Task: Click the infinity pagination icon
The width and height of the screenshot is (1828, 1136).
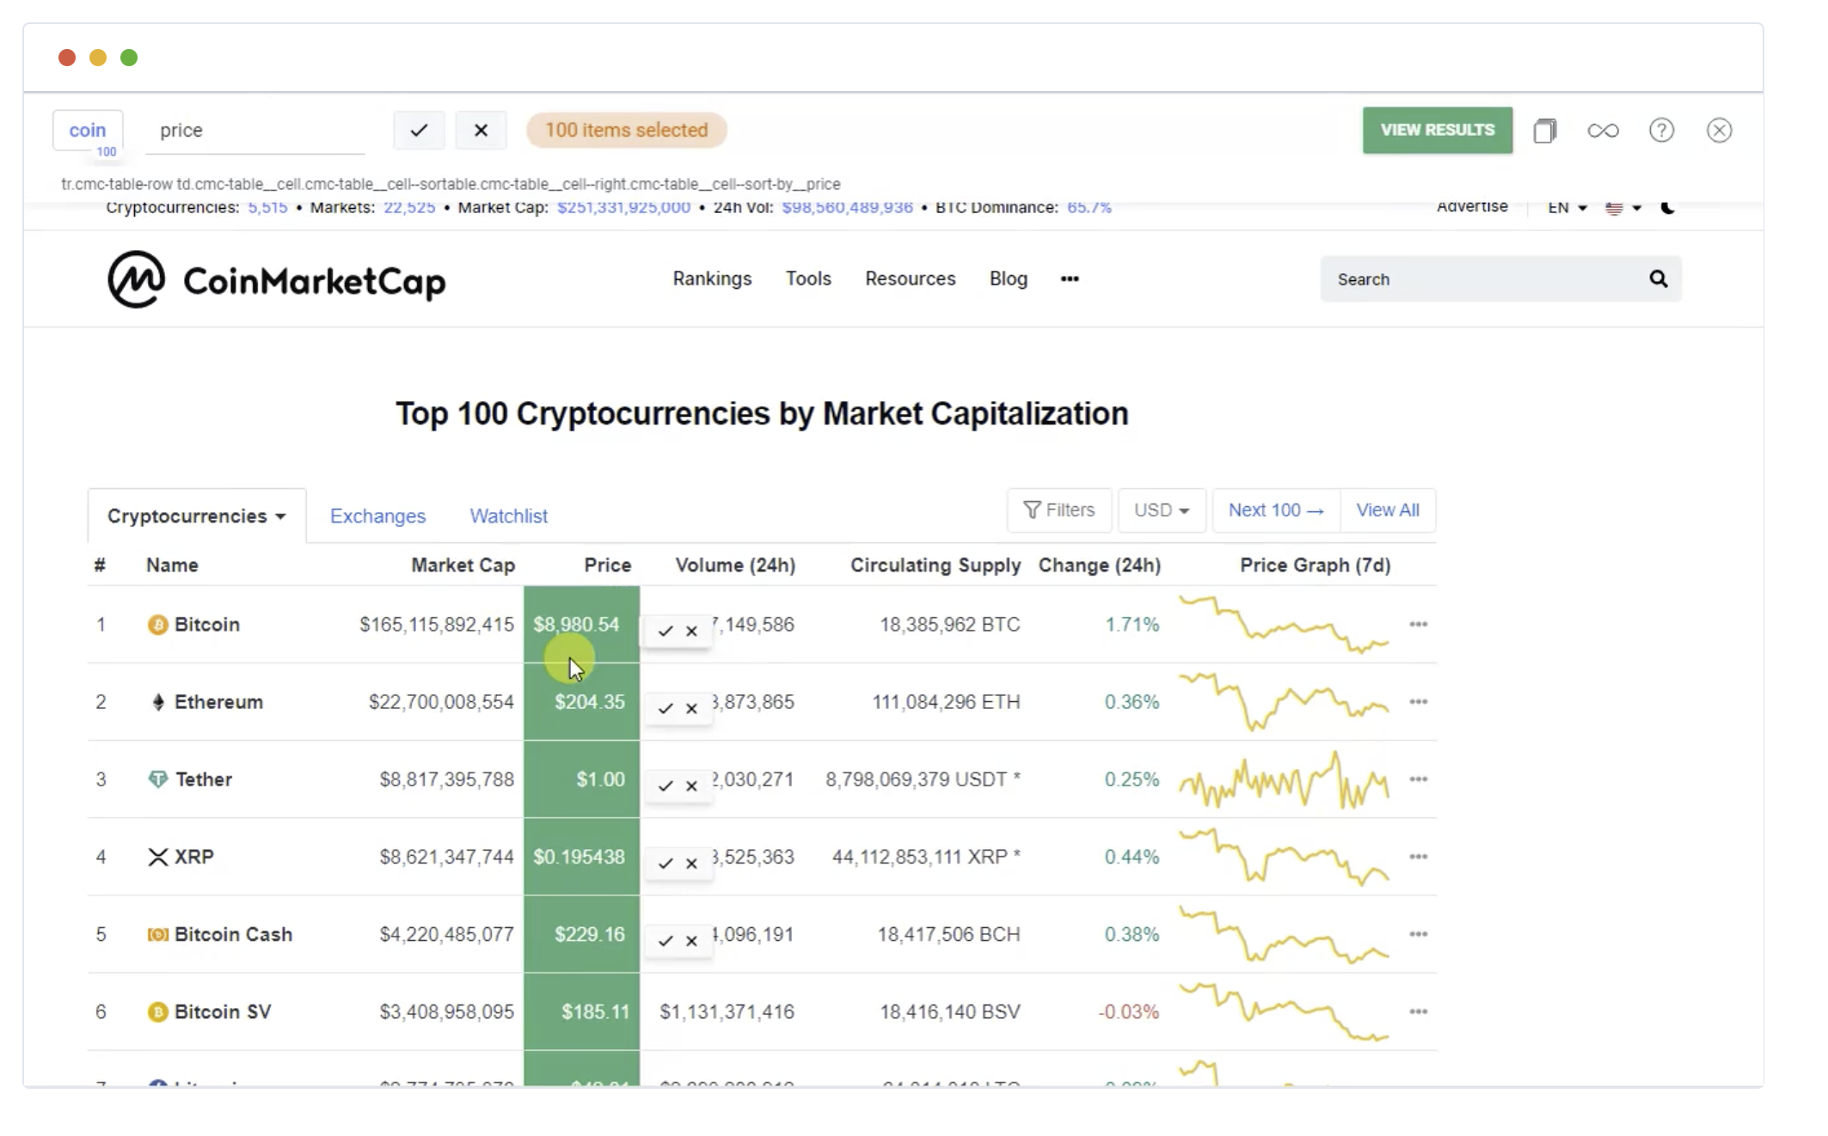Action: point(1603,131)
